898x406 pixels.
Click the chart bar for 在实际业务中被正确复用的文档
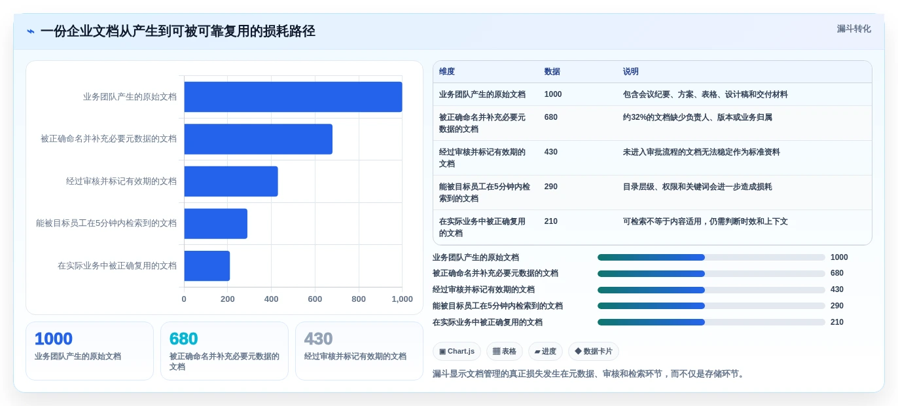(207, 266)
